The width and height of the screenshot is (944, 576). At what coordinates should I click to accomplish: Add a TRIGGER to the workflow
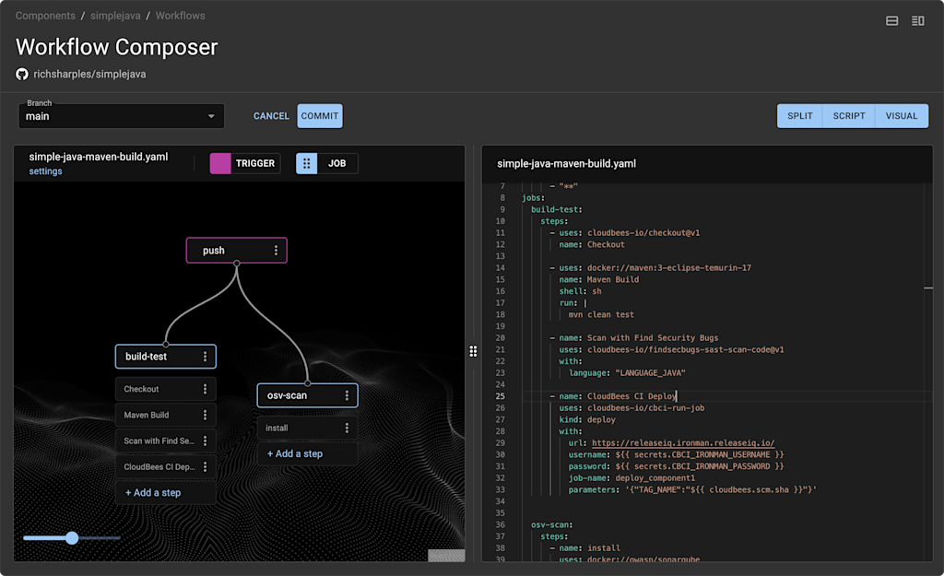pyautogui.click(x=245, y=163)
